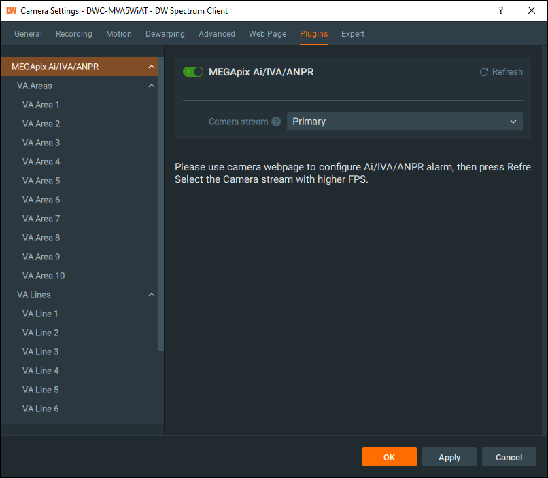Click the Cancel button
This screenshot has width=548, height=478.
click(509, 457)
